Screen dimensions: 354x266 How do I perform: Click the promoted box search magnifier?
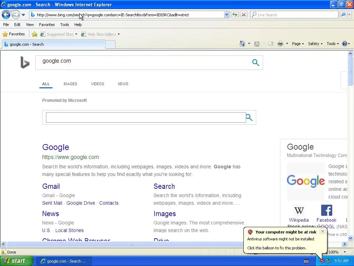pos(249,117)
